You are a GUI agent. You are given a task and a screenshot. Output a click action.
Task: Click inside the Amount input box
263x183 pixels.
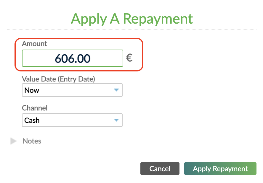[x=72, y=58]
